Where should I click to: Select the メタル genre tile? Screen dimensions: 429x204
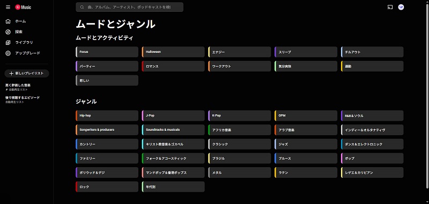click(240, 172)
